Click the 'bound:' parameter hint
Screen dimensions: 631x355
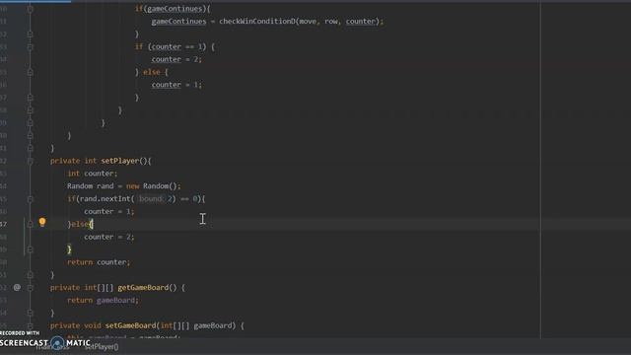151,199
